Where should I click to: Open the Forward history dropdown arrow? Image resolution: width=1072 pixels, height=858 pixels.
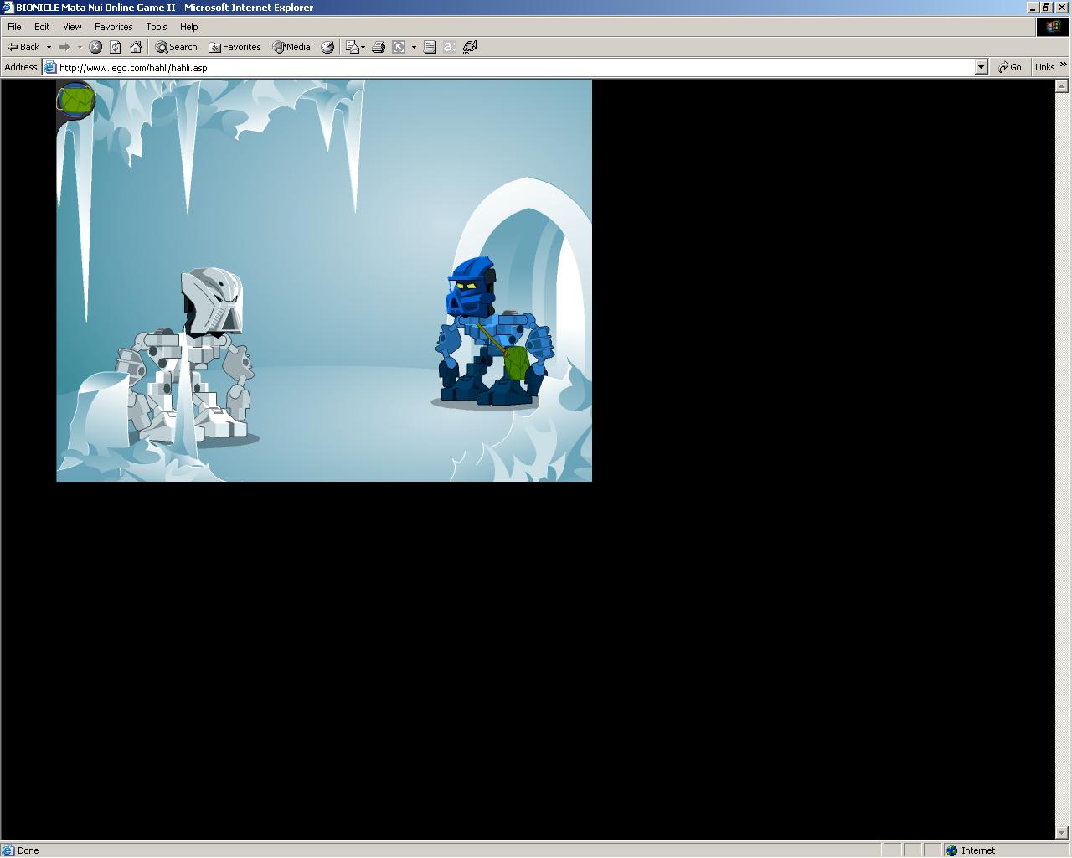pyautogui.click(x=80, y=47)
